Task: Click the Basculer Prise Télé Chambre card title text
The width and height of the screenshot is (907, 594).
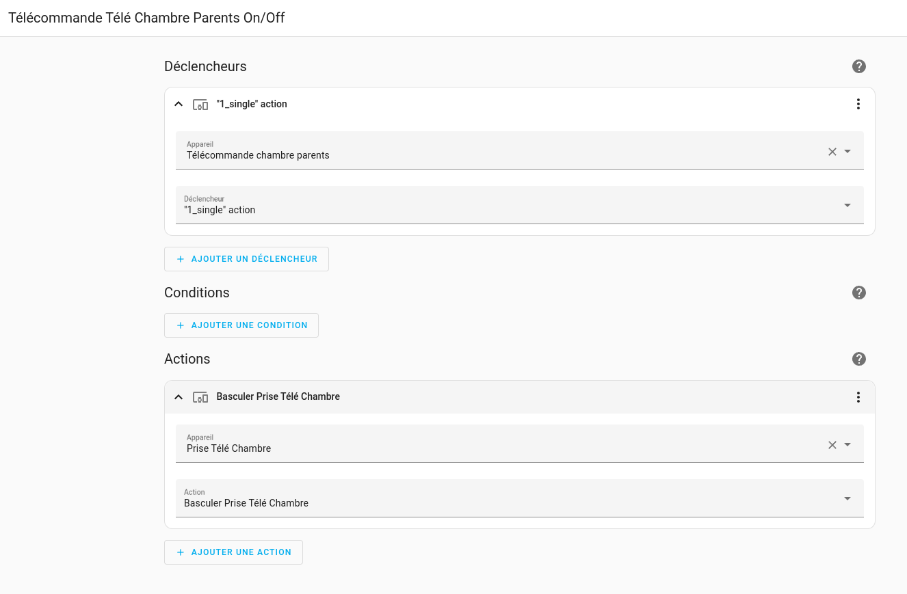Action: click(278, 396)
